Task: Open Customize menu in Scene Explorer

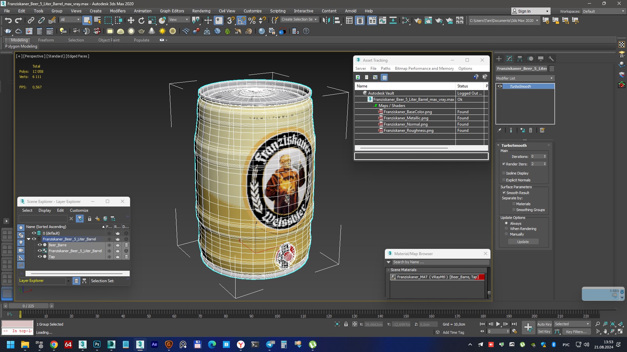Action: pyautogui.click(x=79, y=210)
